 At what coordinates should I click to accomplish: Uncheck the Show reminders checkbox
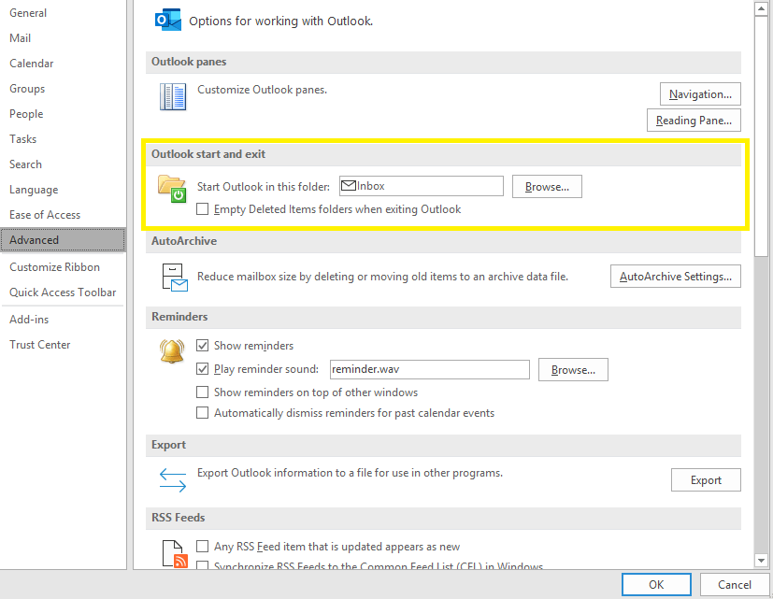(202, 345)
